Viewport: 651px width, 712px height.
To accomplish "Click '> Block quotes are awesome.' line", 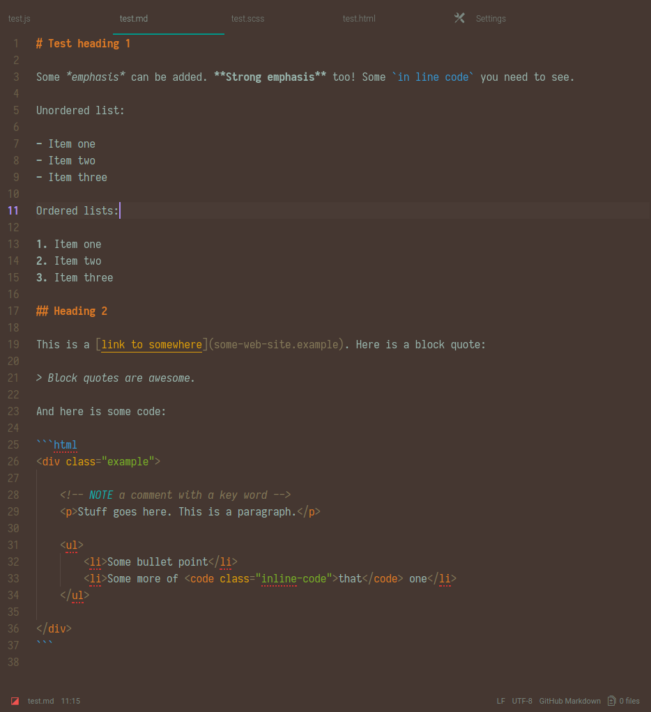I will 116,378.
